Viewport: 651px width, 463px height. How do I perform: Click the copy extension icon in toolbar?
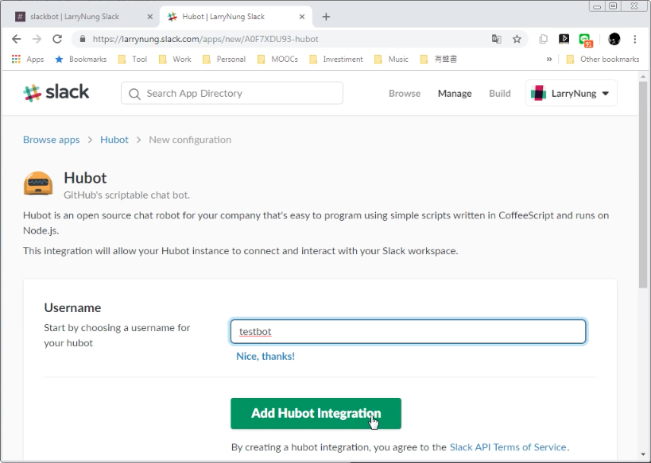543,39
